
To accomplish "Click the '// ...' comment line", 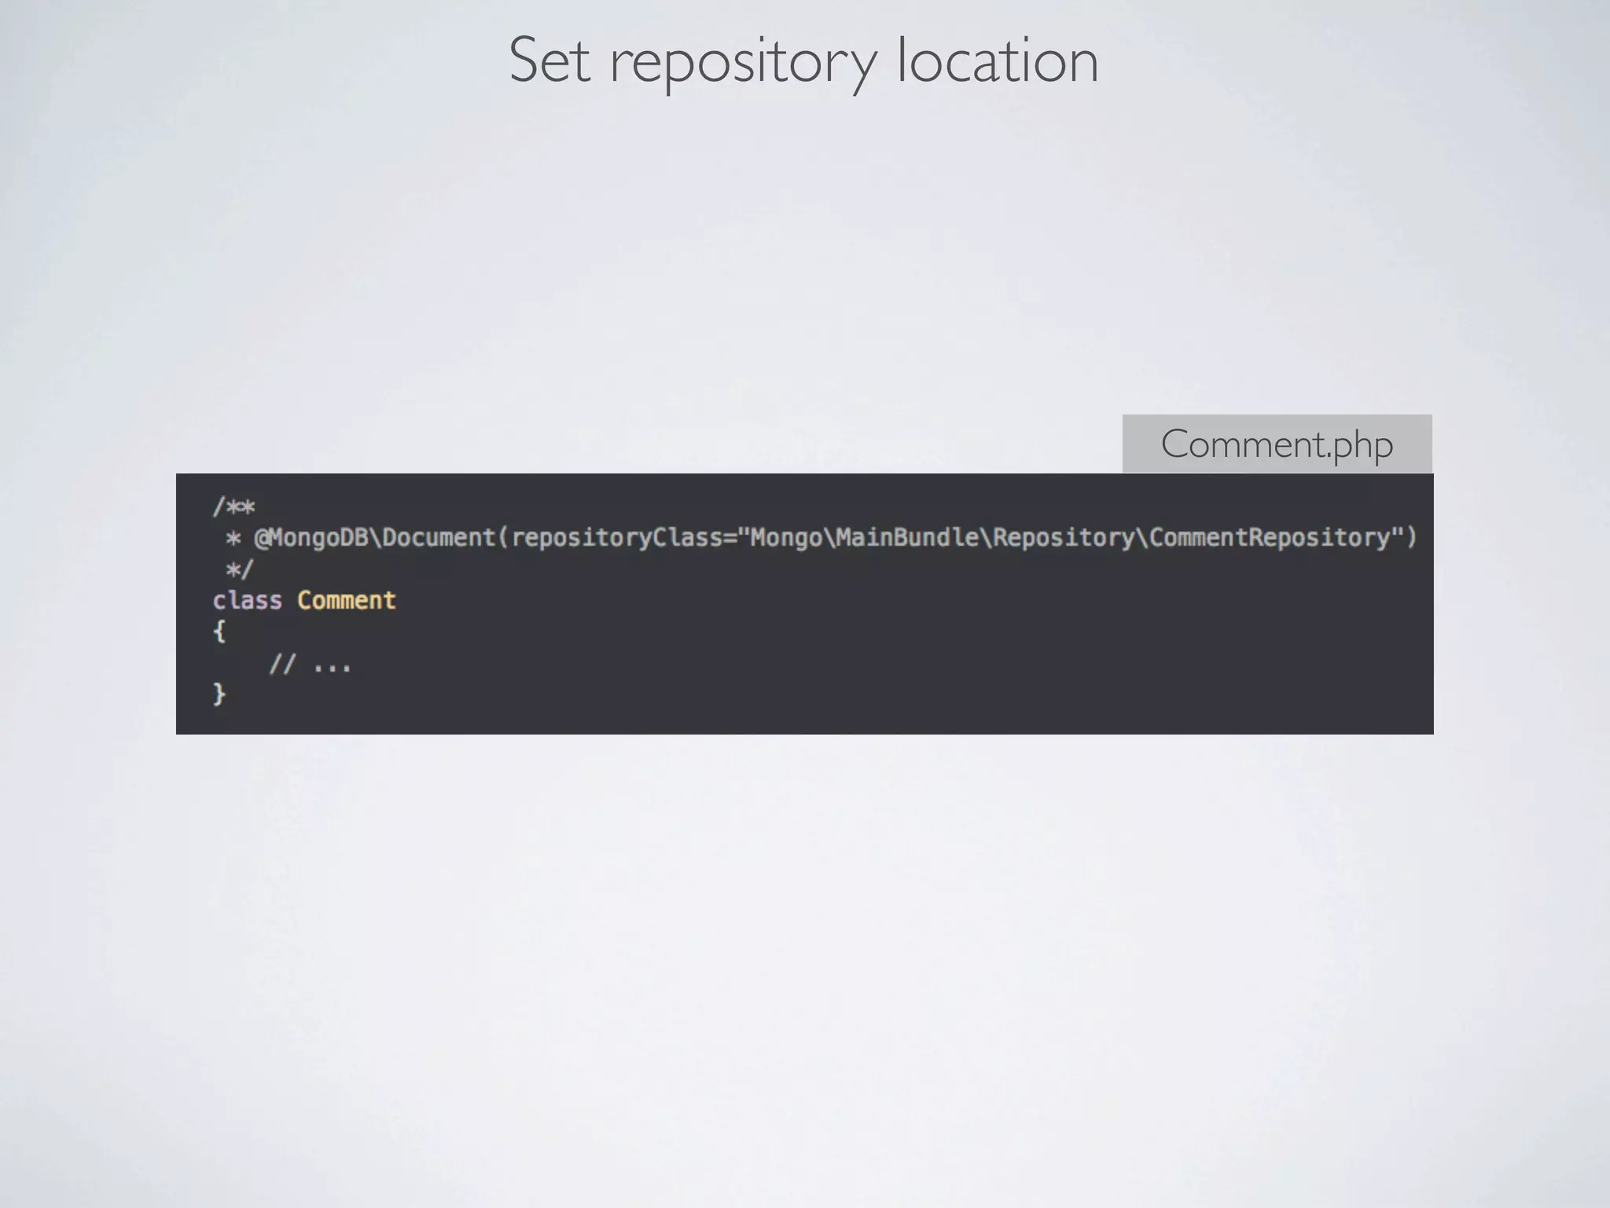I will 311,665.
